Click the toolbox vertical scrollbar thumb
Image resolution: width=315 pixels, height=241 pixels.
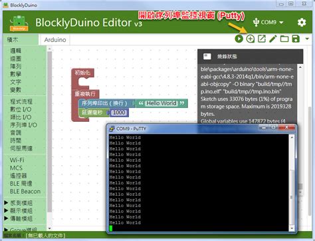click(50, 132)
